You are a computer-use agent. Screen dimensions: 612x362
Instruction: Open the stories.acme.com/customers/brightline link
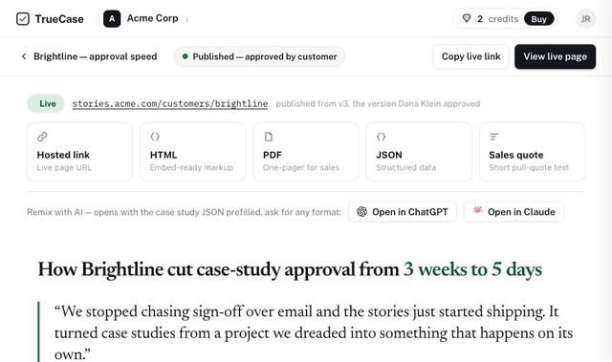(170, 104)
